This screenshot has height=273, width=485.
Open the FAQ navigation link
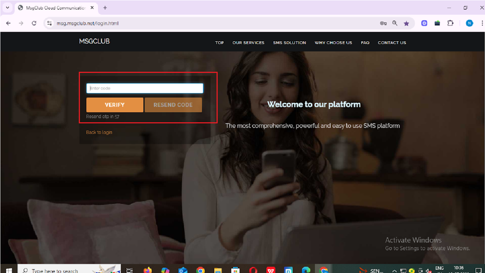[365, 43]
